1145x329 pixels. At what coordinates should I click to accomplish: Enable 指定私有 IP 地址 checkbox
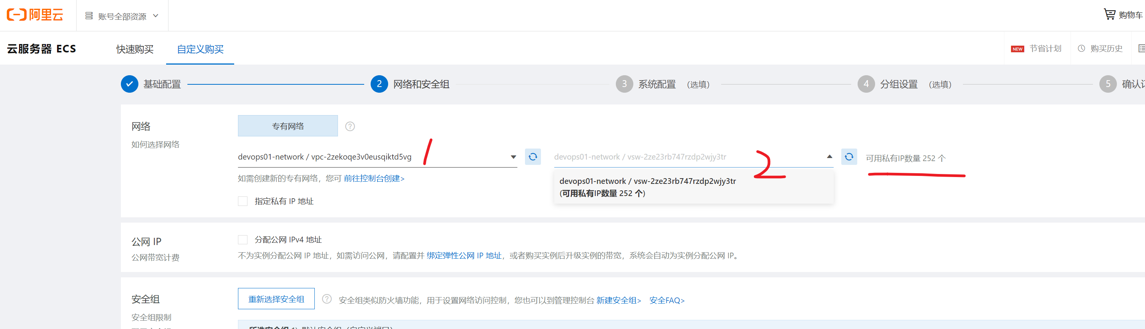pyautogui.click(x=243, y=202)
